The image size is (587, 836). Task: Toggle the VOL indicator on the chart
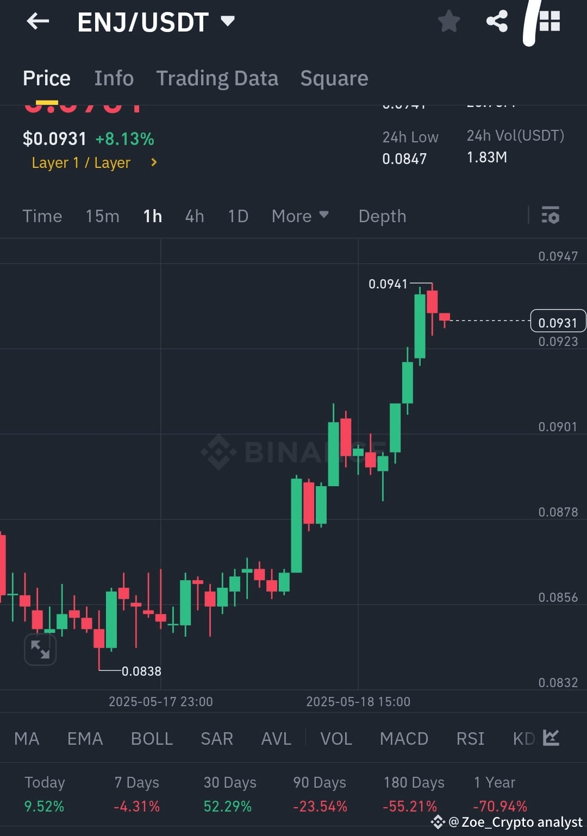point(336,739)
